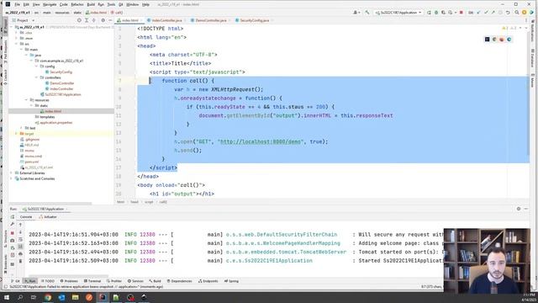Click the debug bug icon in toolbar
538x303 pixels.
(x=436, y=13)
